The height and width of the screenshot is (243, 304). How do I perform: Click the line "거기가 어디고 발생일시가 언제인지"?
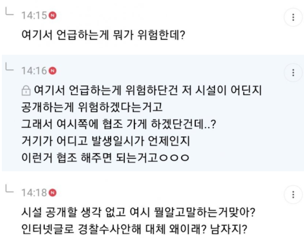coord(106,140)
